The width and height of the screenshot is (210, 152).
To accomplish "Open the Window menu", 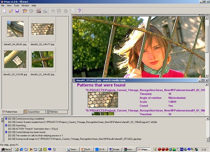I will pos(25,6).
